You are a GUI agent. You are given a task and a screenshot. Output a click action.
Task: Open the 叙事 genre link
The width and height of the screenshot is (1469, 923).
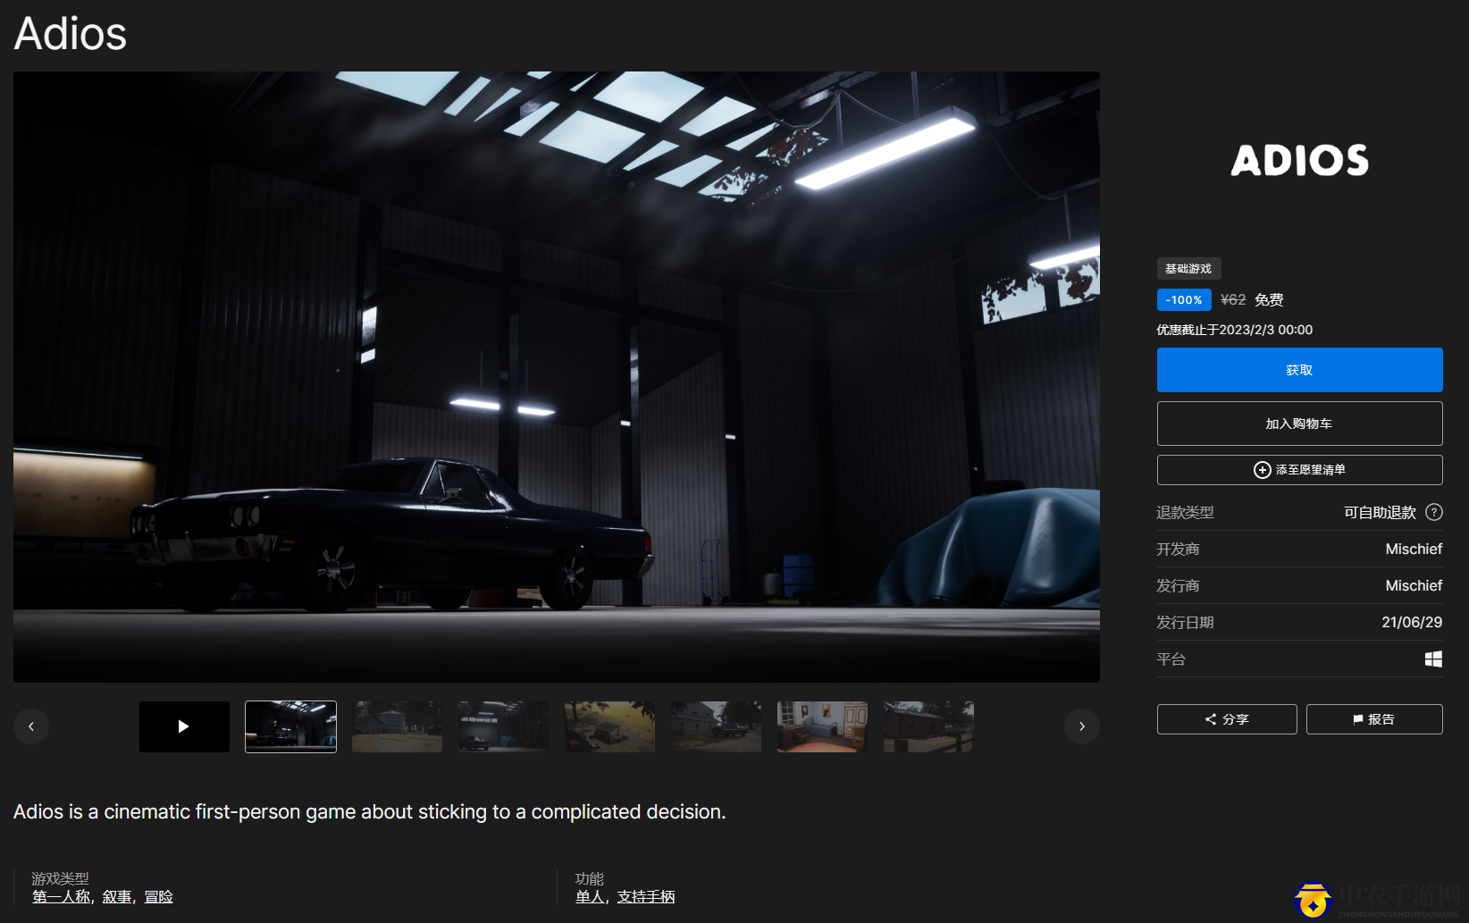117,897
